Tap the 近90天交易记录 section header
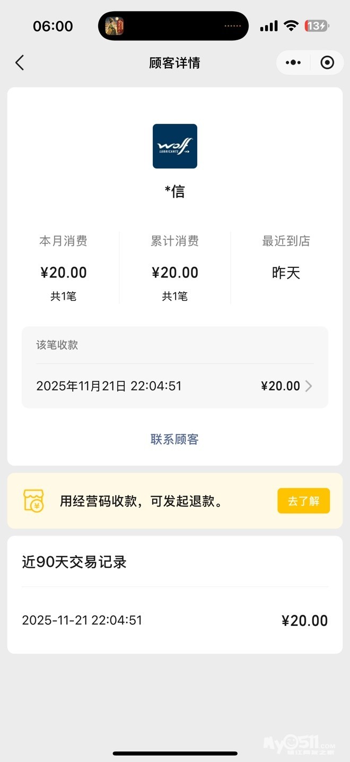Viewport: 350px width, 762px height. pyautogui.click(x=74, y=562)
